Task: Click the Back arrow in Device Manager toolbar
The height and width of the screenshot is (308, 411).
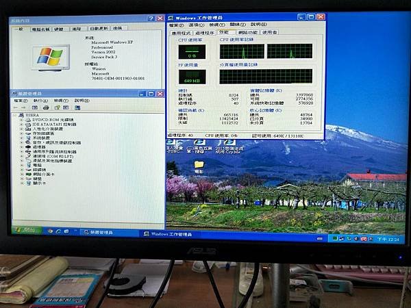Action: coord(16,107)
